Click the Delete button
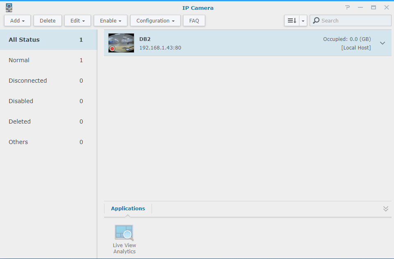This screenshot has width=394, height=259. point(48,20)
